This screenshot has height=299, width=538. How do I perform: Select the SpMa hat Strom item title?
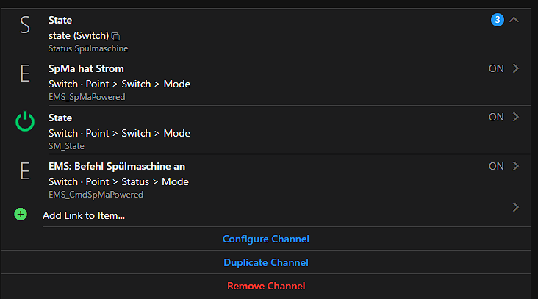point(86,69)
